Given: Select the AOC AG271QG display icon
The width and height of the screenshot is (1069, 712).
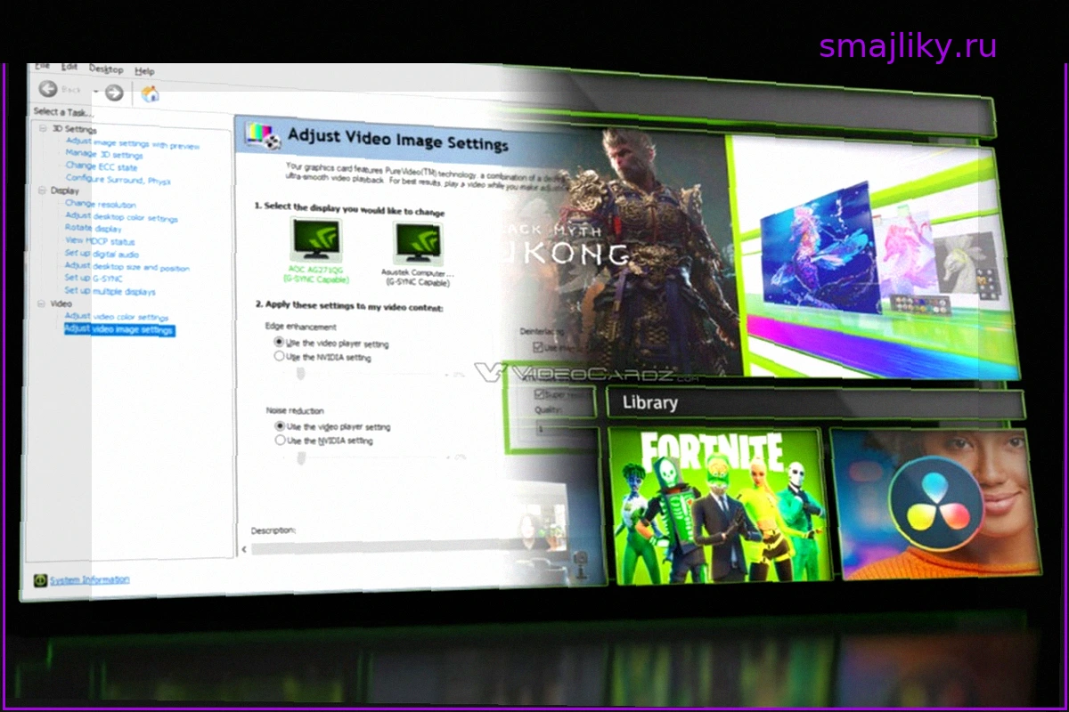Looking at the screenshot, I should click(314, 241).
